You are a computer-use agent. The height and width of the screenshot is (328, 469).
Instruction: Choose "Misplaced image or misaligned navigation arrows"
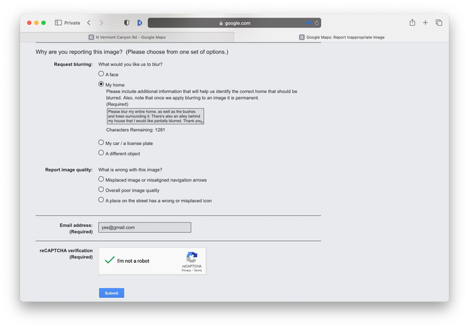click(101, 179)
